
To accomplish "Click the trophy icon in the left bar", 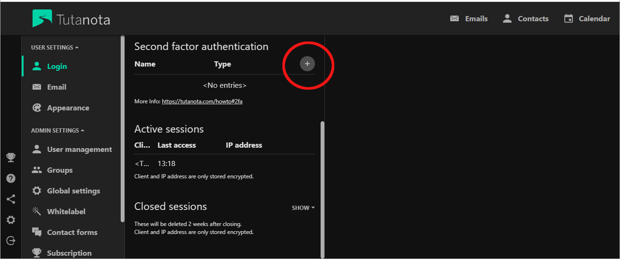I will pyautogui.click(x=10, y=158).
